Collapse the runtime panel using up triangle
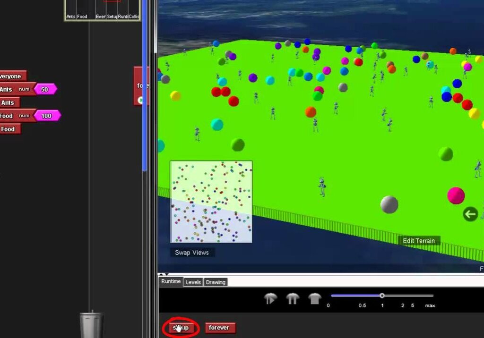Viewport: 484px width, 338px height. tap(161, 274)
